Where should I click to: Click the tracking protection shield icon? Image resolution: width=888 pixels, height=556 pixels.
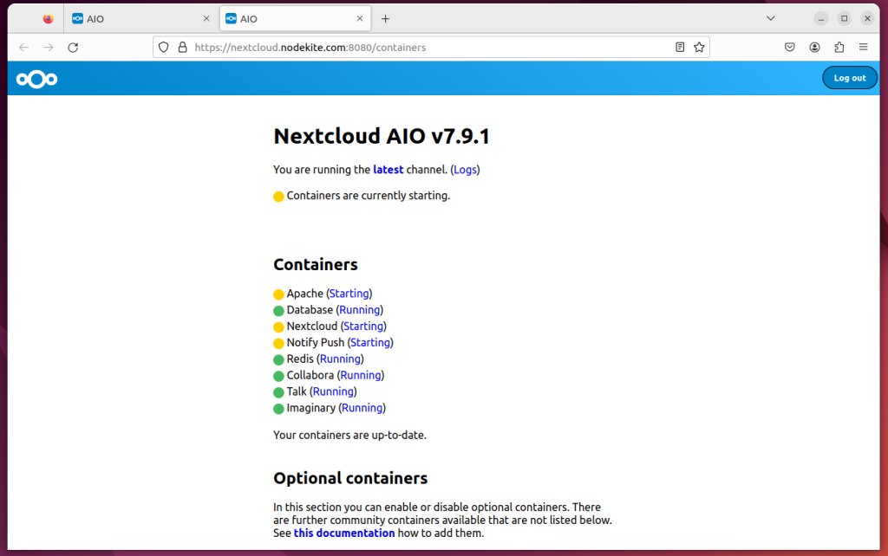(x=163, y=47)
